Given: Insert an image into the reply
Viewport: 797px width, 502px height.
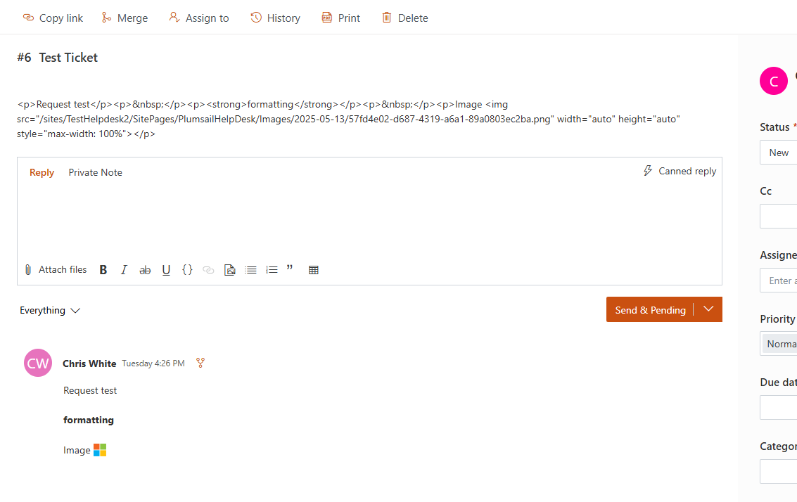Looking at the screenshot, I should [x=229, y=270].
